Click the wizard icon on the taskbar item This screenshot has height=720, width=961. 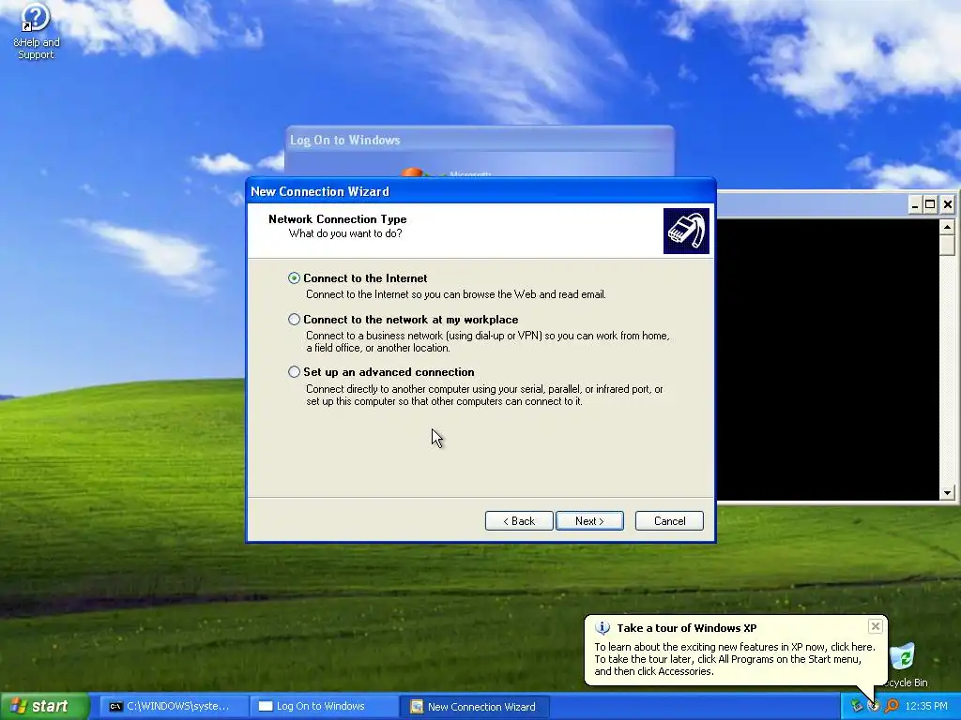tap(417, 707)
